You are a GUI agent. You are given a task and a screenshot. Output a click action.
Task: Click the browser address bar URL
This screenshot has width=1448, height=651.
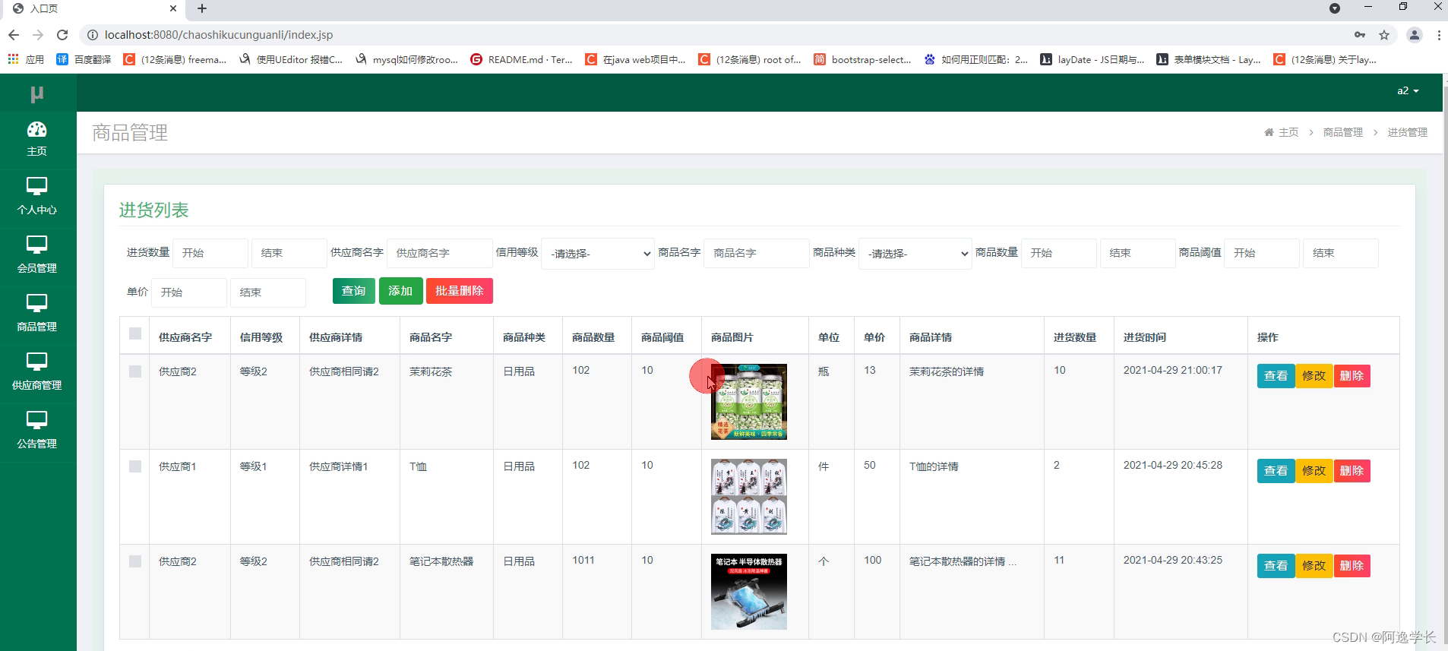pyautogui.click(x=219, y=35)
